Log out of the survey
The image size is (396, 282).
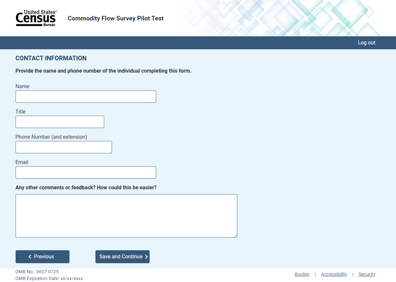click(366, 42)
